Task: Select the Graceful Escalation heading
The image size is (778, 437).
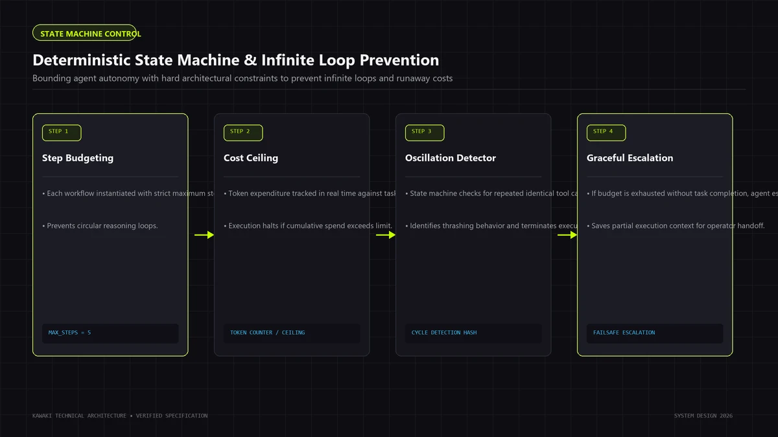Action: (630, 158)
